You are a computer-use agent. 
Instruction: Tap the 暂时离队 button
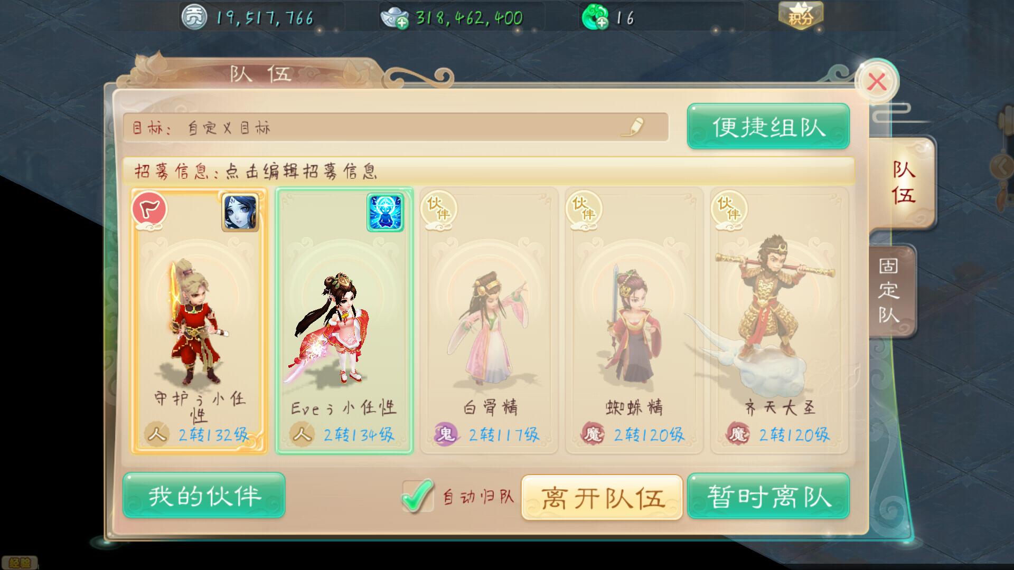[x=768, y=497]
